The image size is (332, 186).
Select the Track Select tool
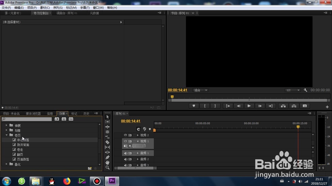click(x=108, y=122)
